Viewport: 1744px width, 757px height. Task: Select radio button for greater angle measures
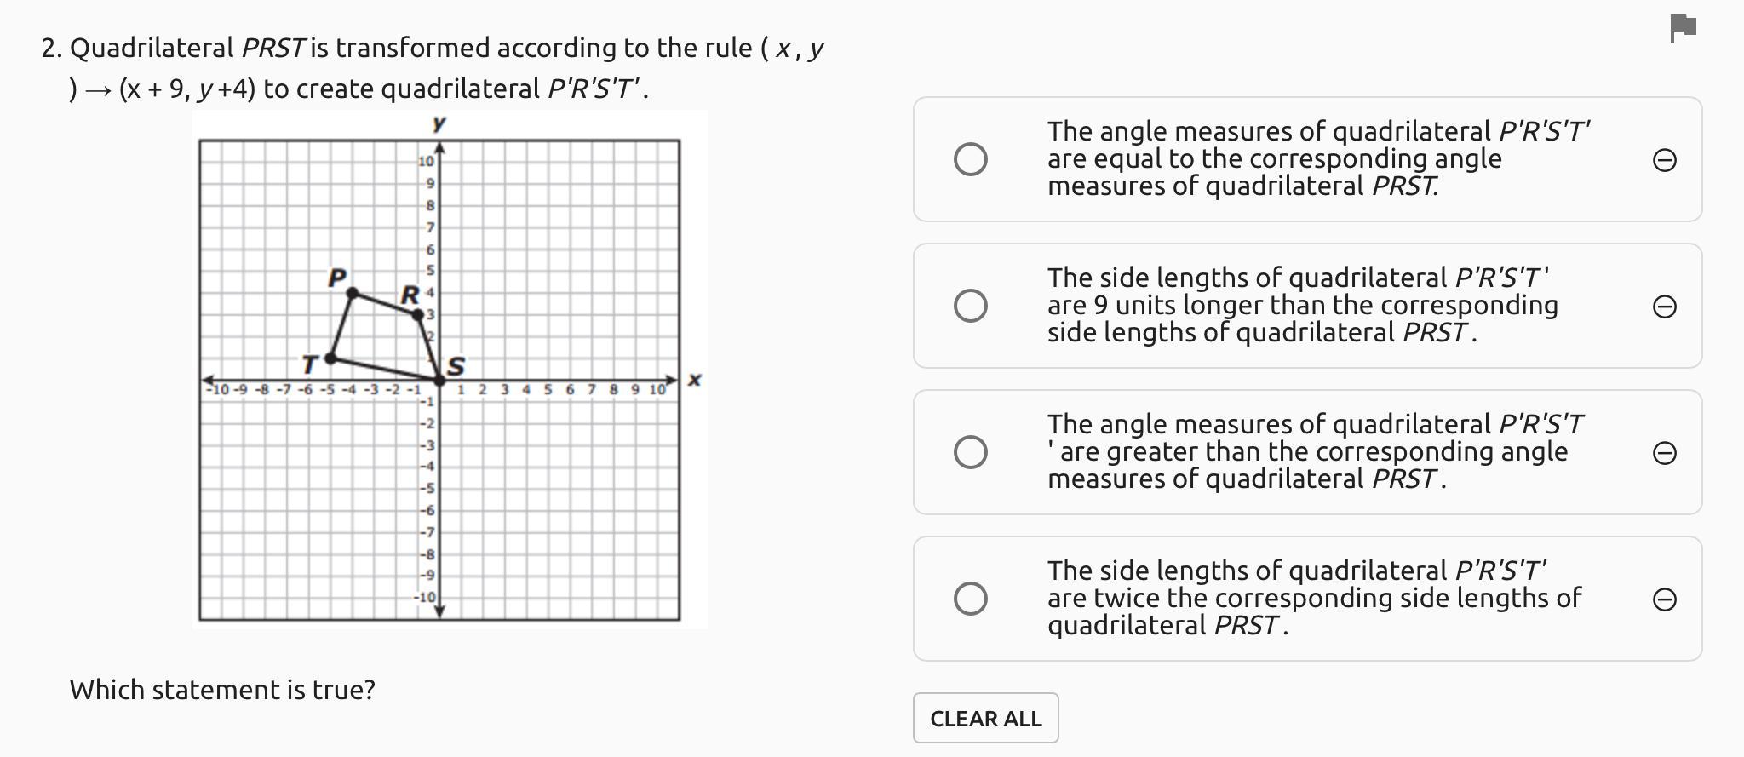(970, 452)
